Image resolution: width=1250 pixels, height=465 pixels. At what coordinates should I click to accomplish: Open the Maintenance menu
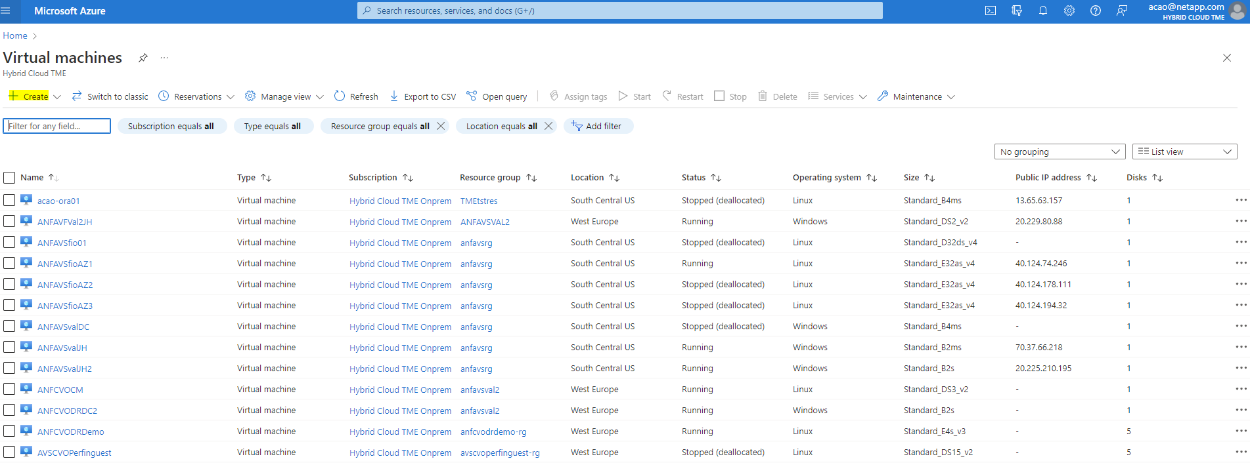(x=916, y=96)
